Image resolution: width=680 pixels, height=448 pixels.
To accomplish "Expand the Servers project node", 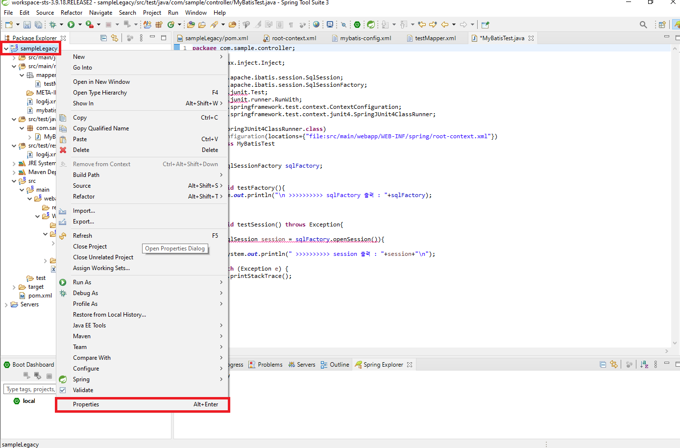I will 6,304.
